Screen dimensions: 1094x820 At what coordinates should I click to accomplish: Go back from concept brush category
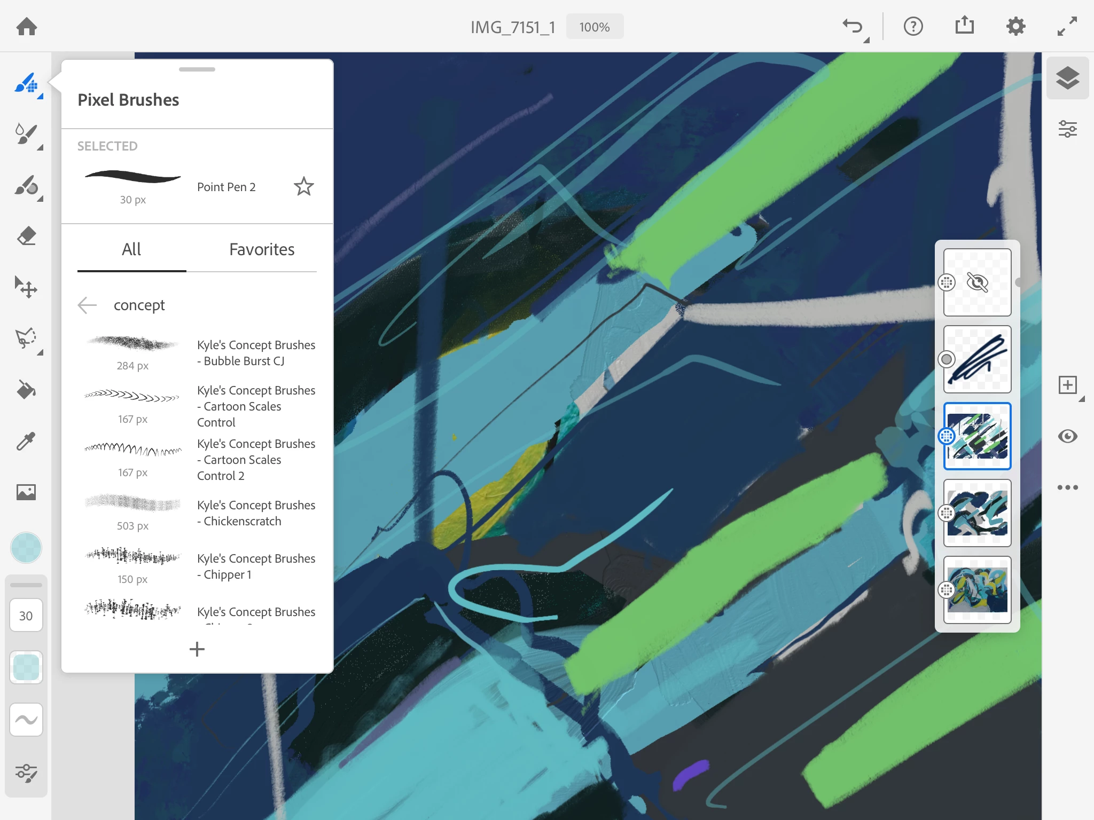87,305
